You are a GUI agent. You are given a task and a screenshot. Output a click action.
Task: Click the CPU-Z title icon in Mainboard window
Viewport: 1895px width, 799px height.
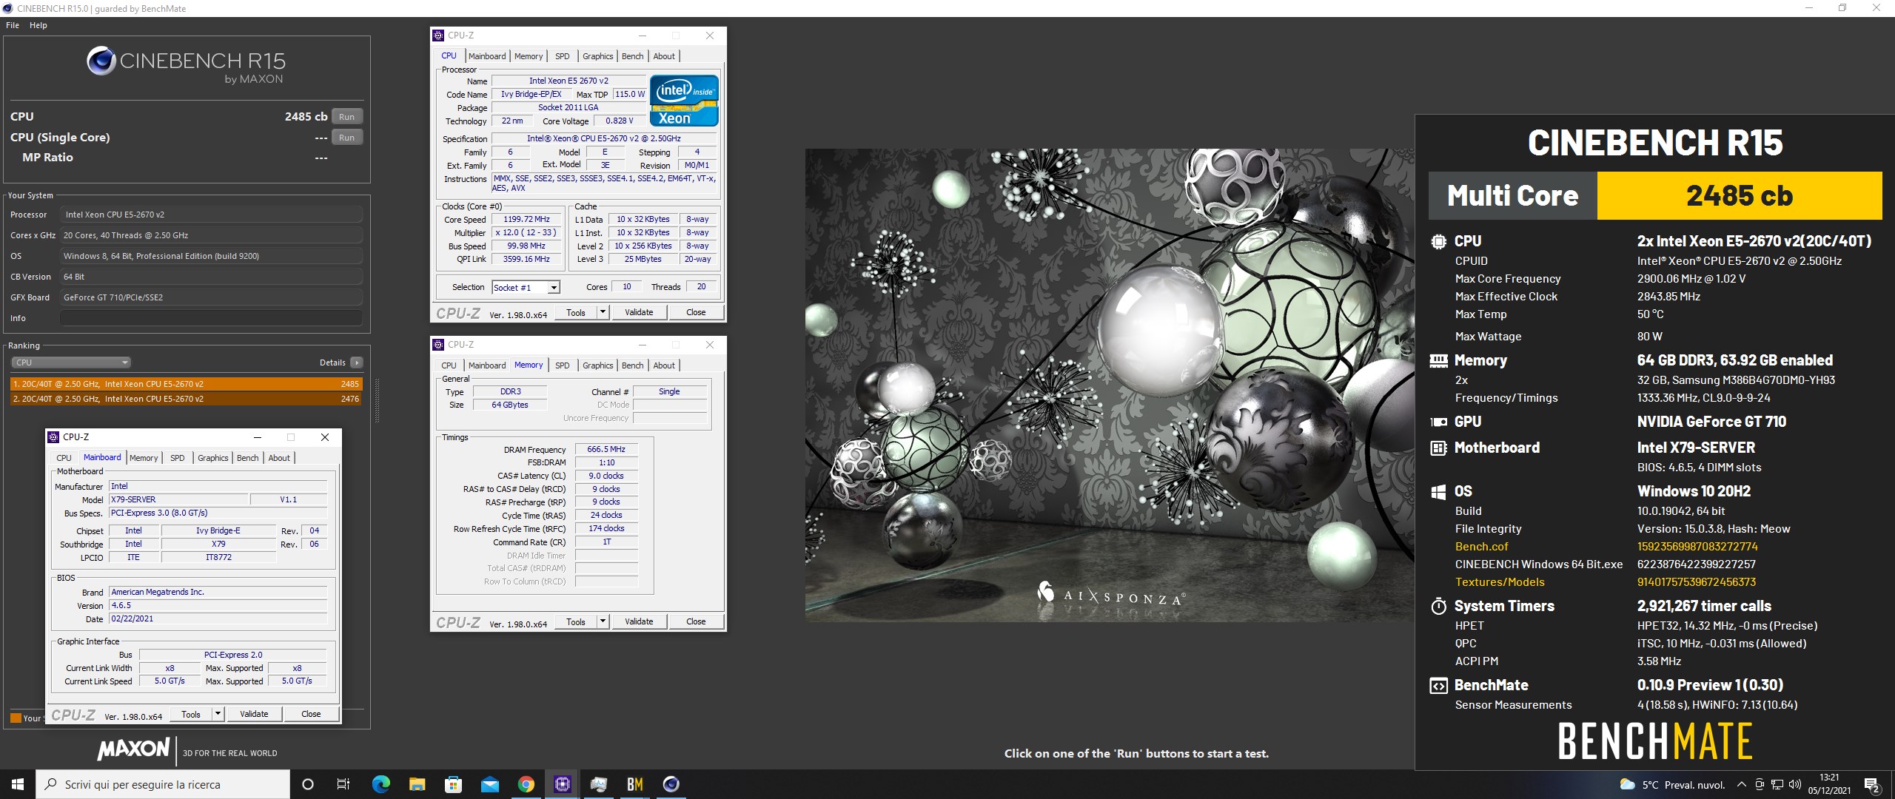click(x=53, y=437)
